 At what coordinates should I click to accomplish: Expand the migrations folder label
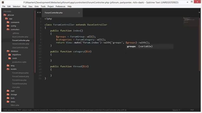(x=16, y=55)
